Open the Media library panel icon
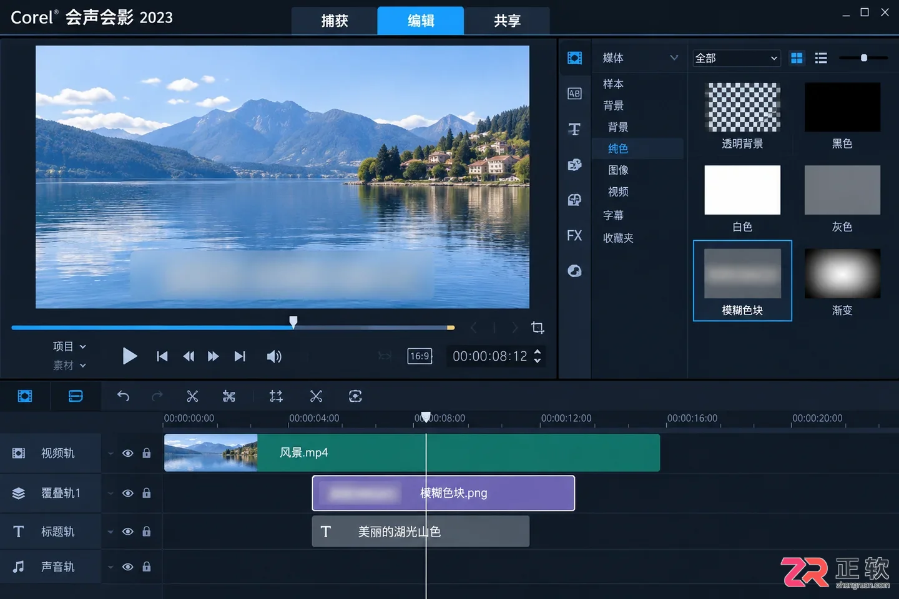This screenshot has height=599, width=899. [x=574, y=58]
